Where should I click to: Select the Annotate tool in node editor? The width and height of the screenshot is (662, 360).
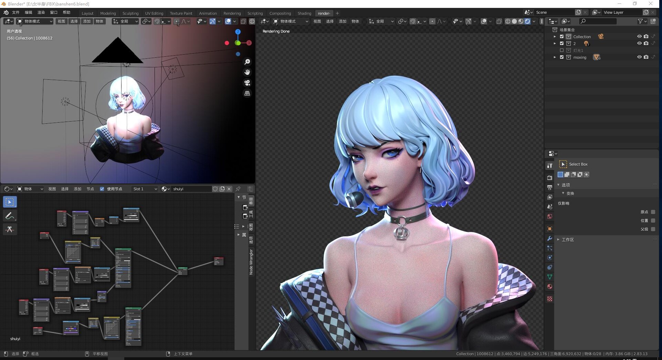(x=10, y=216)
